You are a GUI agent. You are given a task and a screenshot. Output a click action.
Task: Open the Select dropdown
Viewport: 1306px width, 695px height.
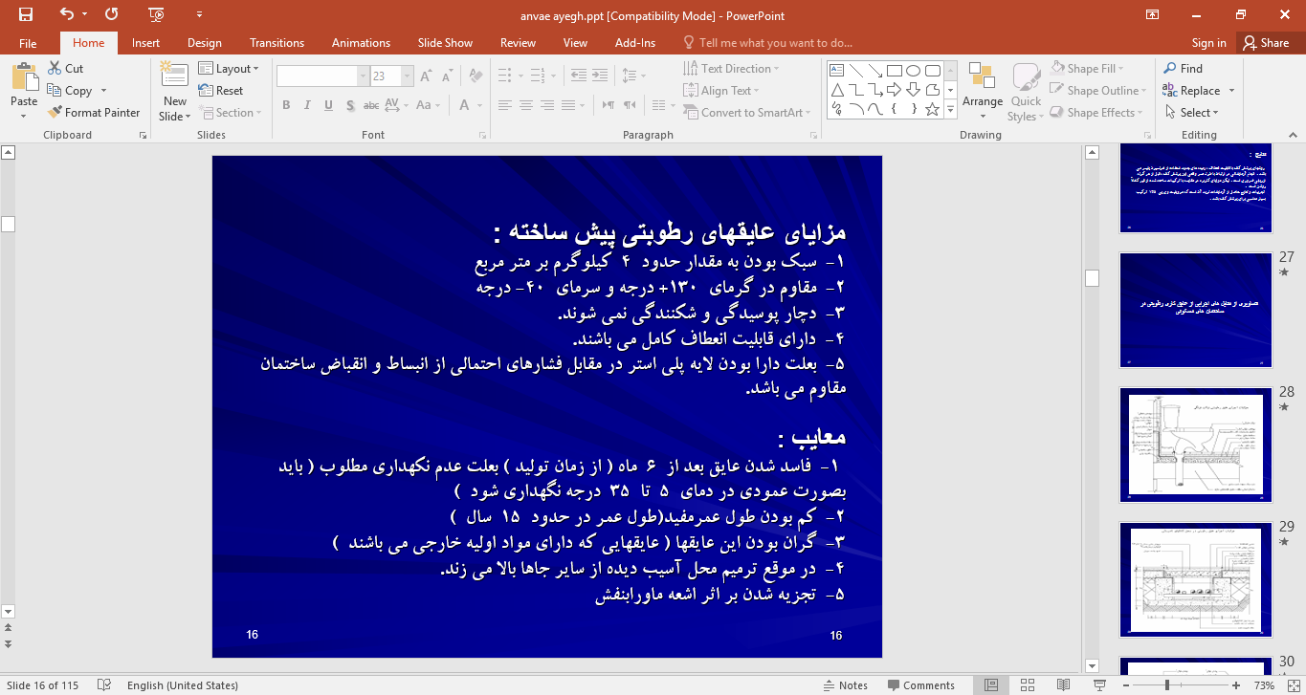coord(1192,113)
